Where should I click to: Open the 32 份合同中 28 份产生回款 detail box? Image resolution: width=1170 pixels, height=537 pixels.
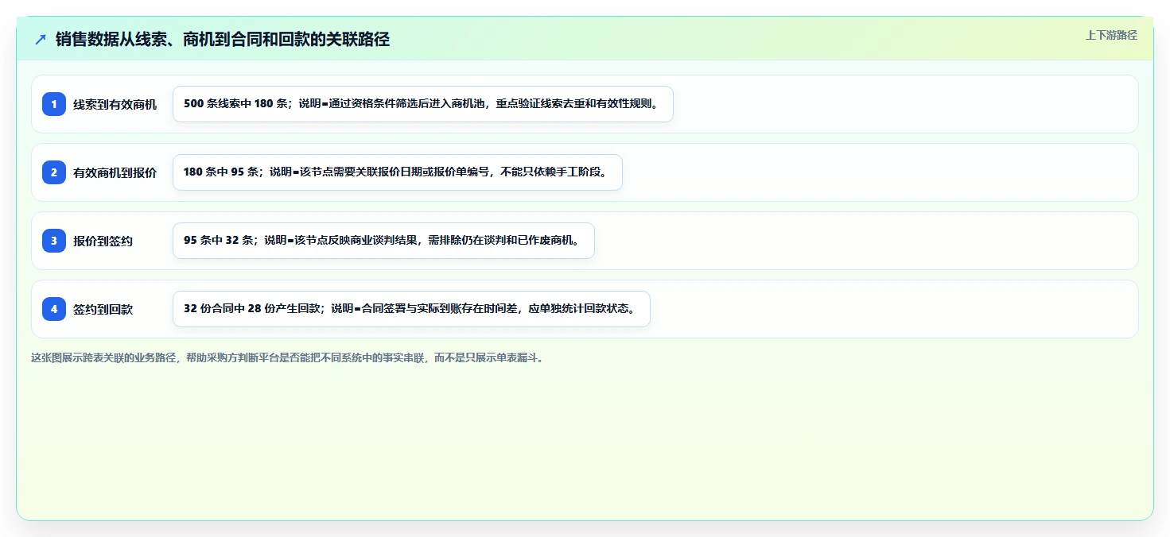click(x=411, y=309)
